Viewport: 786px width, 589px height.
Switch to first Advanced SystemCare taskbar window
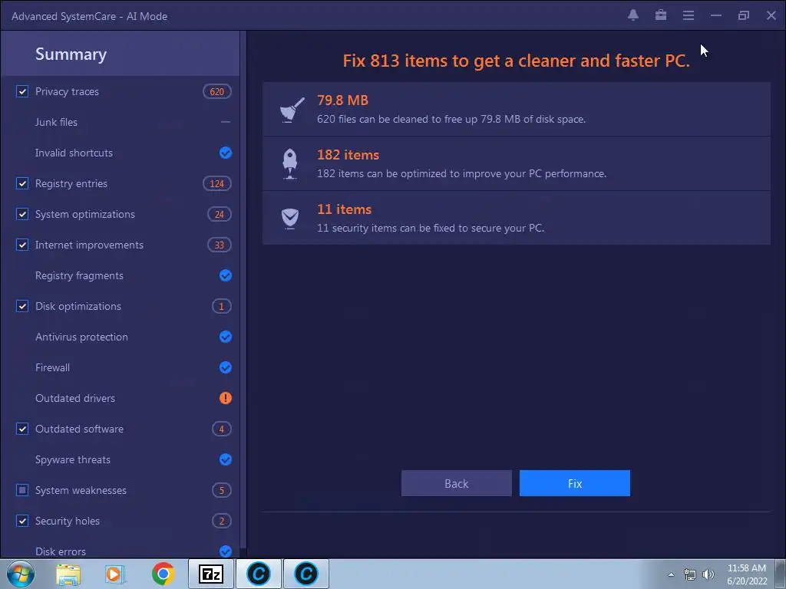[259, 574]
